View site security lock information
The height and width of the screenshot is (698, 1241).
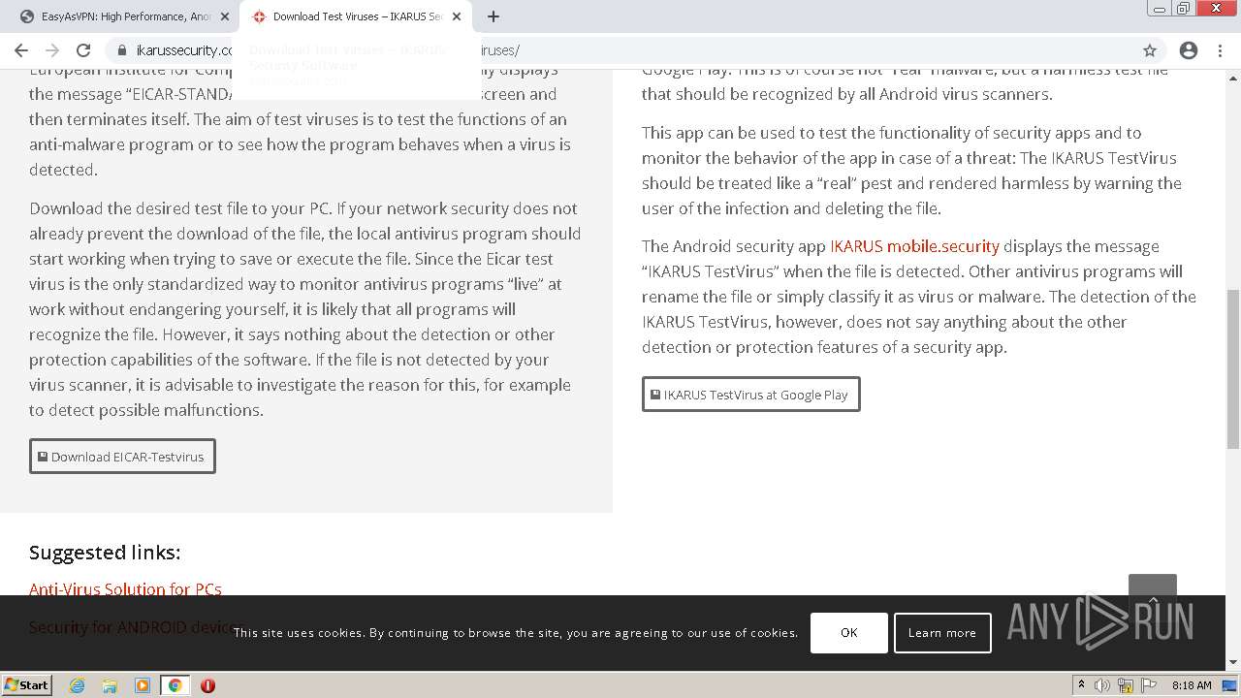pos(122,50)
